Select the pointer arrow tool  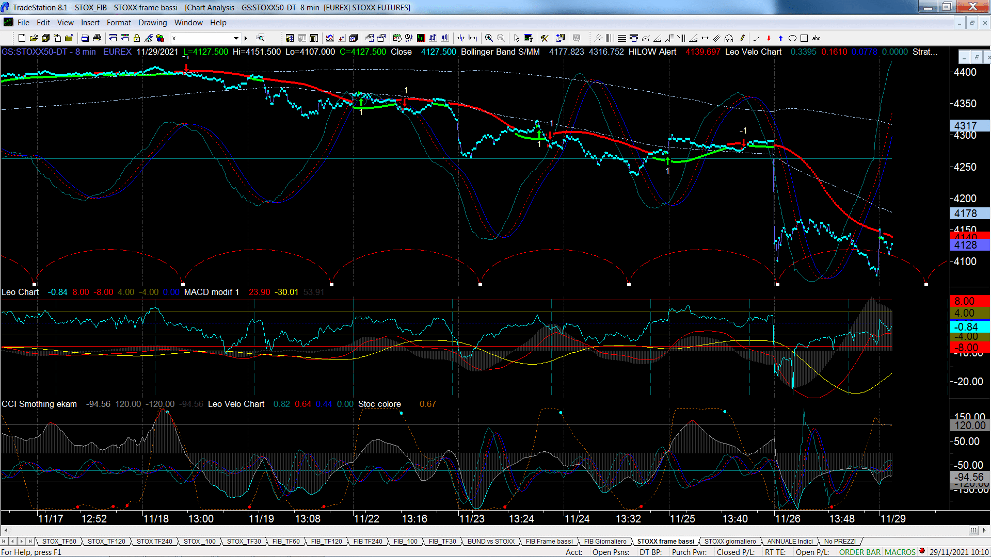pyautogui.click(x=517, y=38)
